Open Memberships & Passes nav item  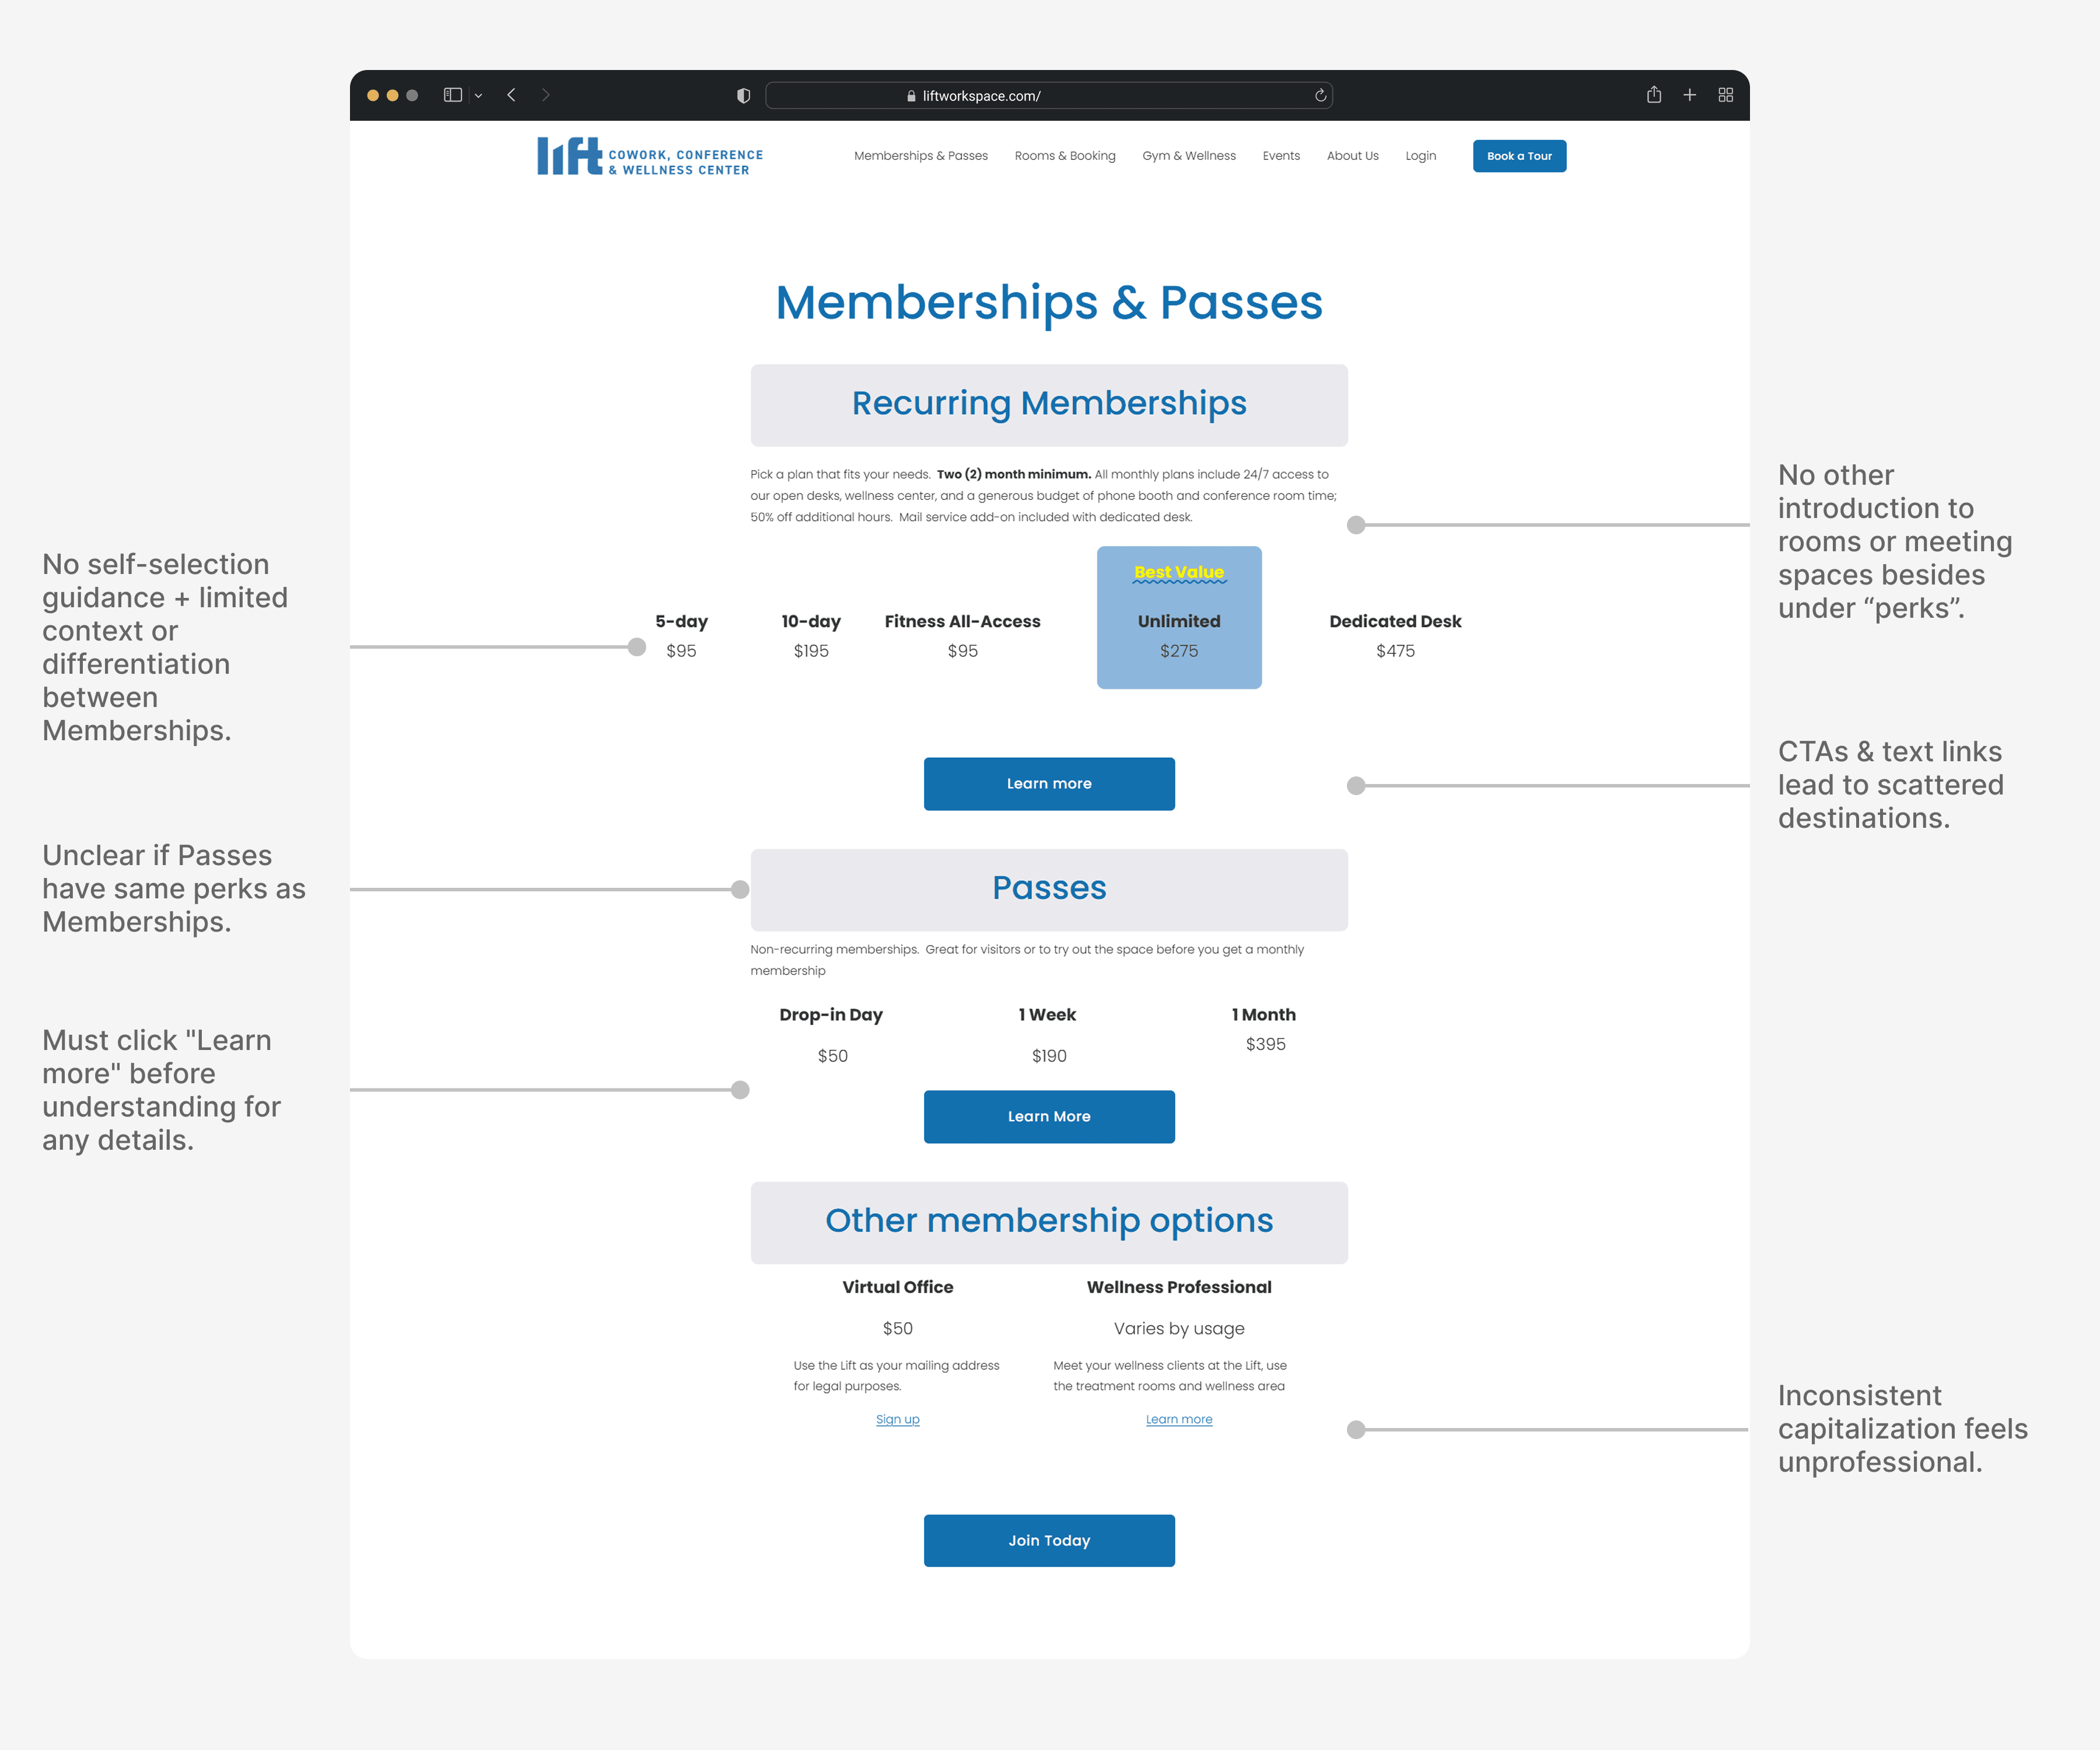920,156
